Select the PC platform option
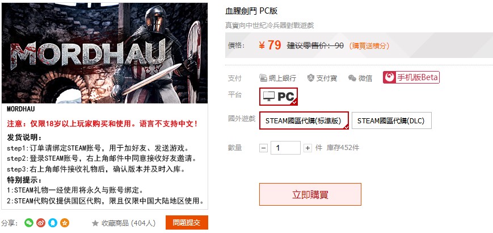This screenshot has height=233, width=493. (x=279, y=97)
